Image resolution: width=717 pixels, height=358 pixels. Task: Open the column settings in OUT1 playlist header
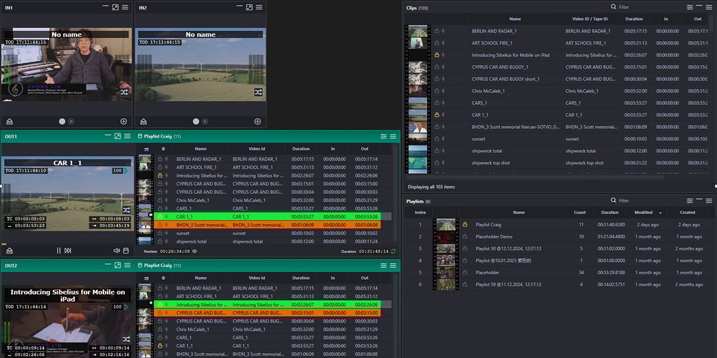pos(384,136)
